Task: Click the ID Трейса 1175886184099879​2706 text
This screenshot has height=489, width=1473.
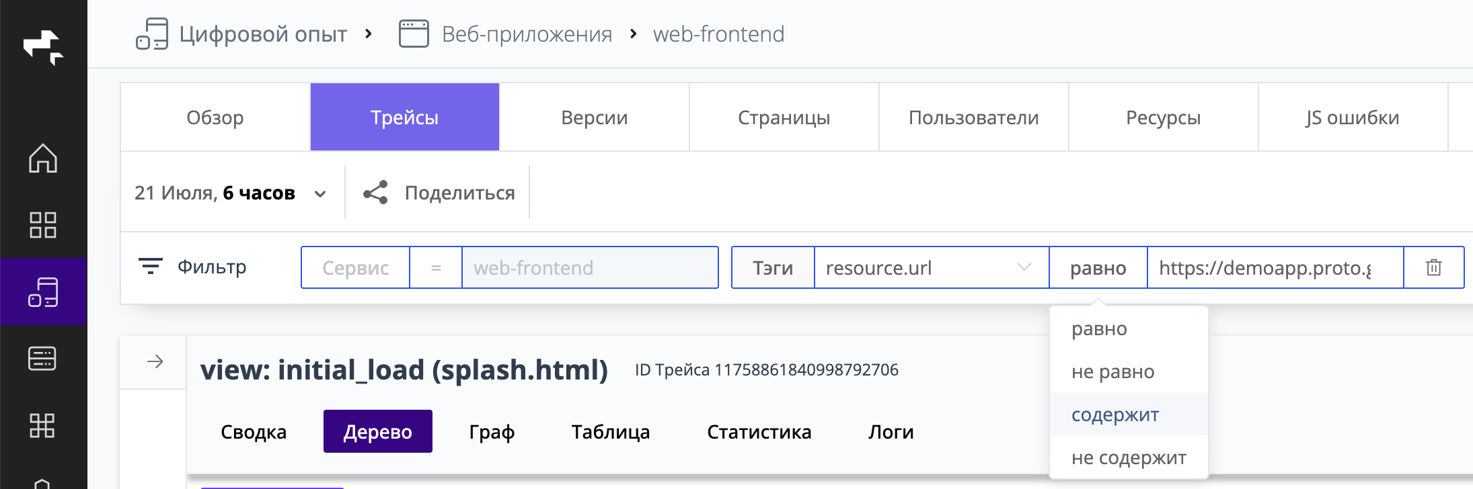Action: pyautogui.click(x=767, y=369)
